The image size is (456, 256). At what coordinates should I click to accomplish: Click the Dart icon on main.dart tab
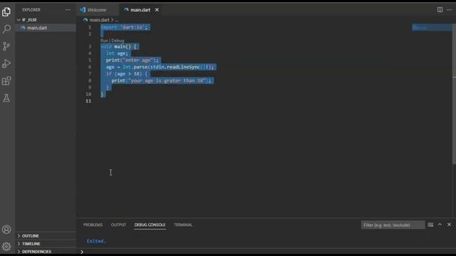(x=126, y=10)
